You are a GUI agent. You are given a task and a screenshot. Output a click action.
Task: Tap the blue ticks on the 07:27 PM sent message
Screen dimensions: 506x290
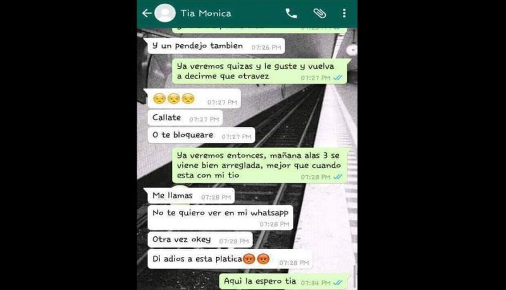(338, 78)
